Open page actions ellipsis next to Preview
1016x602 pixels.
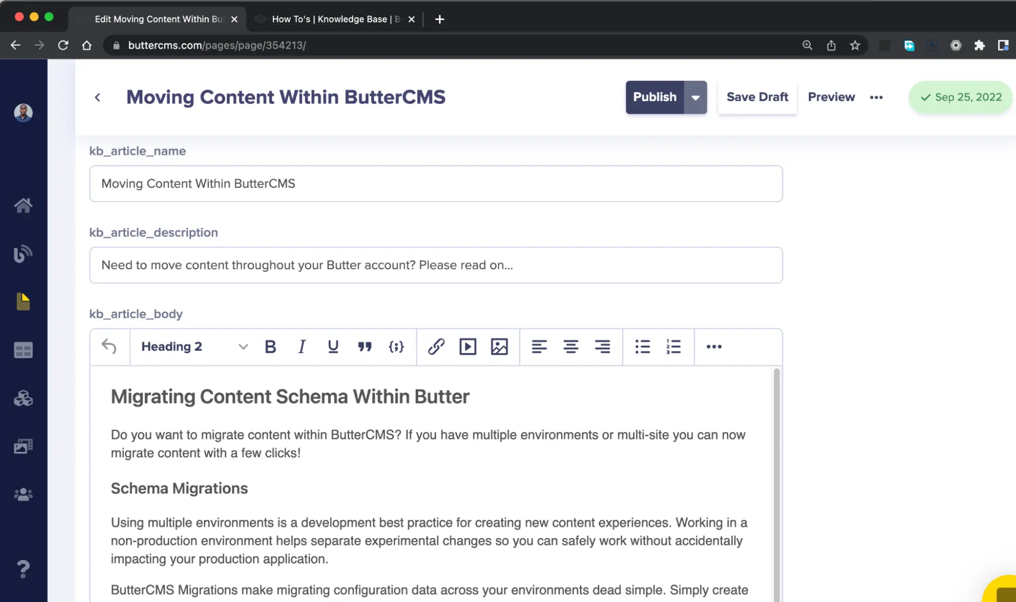point(876,97)
